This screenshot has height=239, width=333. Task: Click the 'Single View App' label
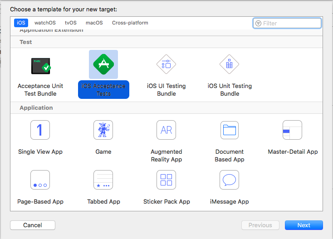(40, 151)
